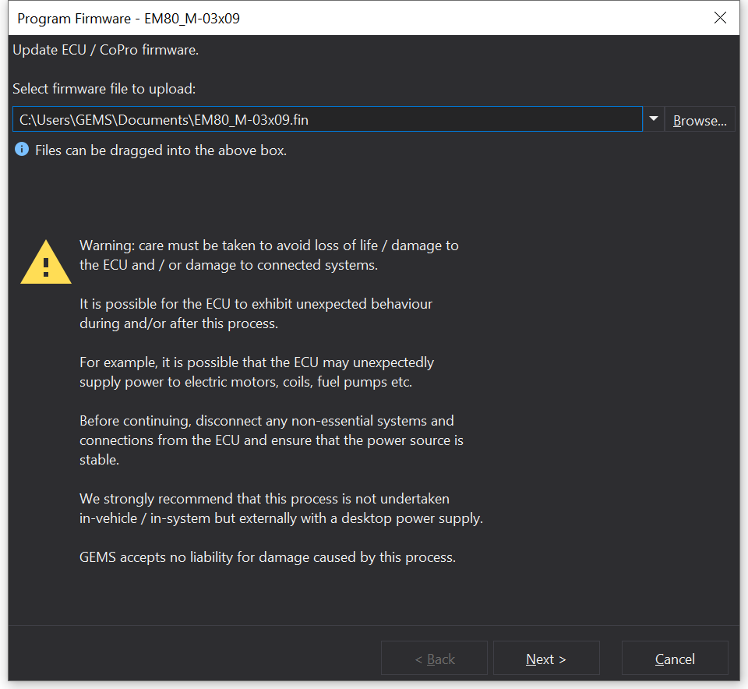Click the 'Update ECU / CoPro firmware' heading
The image size is (748, 689).
106,50
